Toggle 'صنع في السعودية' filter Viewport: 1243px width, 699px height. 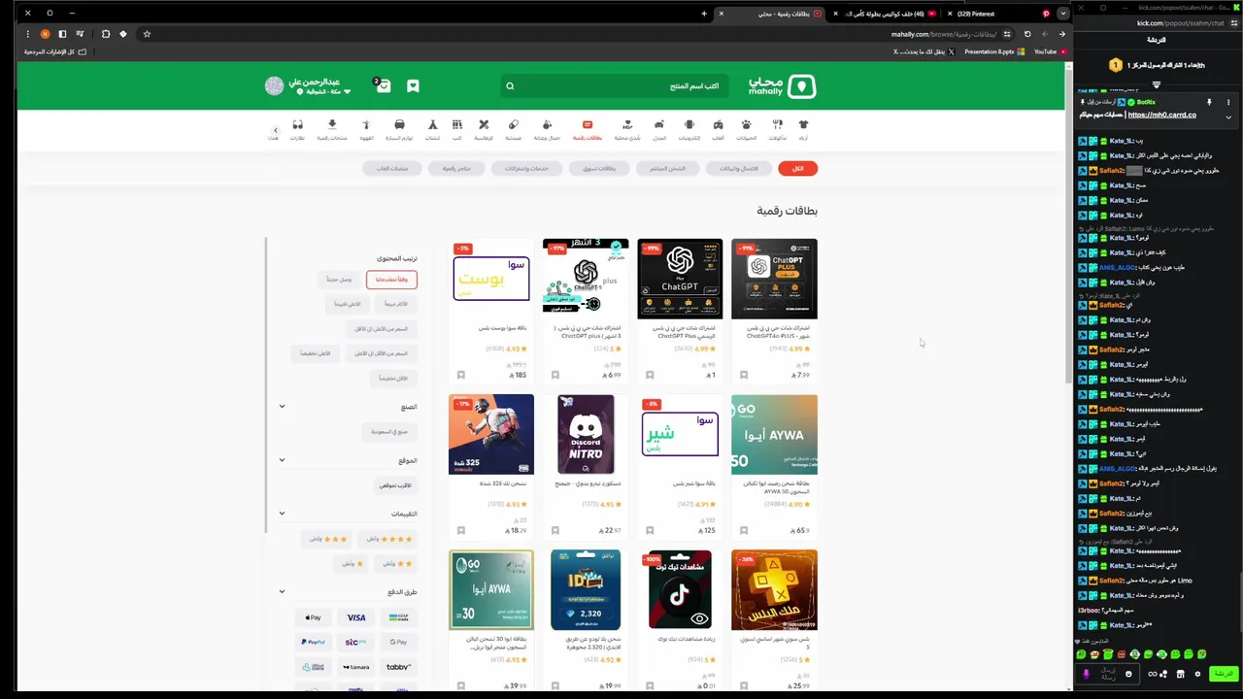tap(390, 431)
